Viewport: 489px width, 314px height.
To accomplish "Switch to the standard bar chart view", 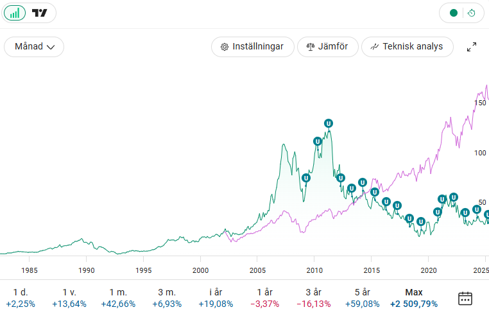I will [x=15, y=13].
